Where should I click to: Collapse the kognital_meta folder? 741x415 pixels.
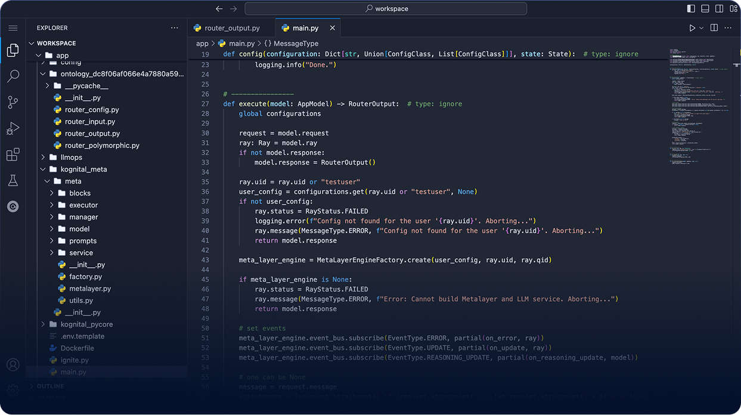tap(83, 169)
